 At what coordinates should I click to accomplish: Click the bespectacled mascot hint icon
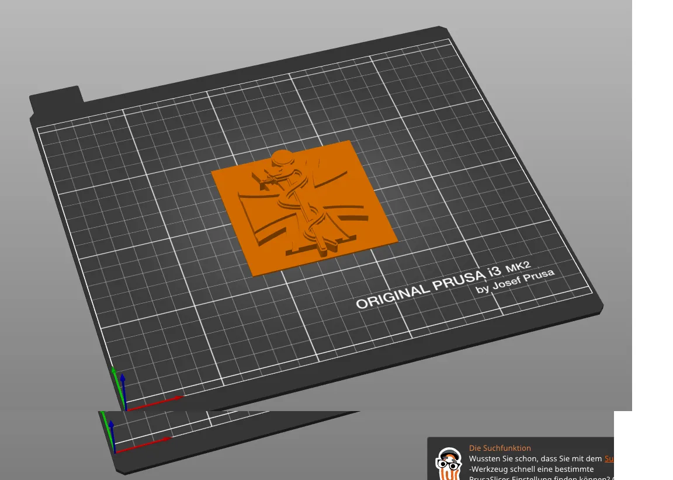pyautogui.click(x=449, y=464)
